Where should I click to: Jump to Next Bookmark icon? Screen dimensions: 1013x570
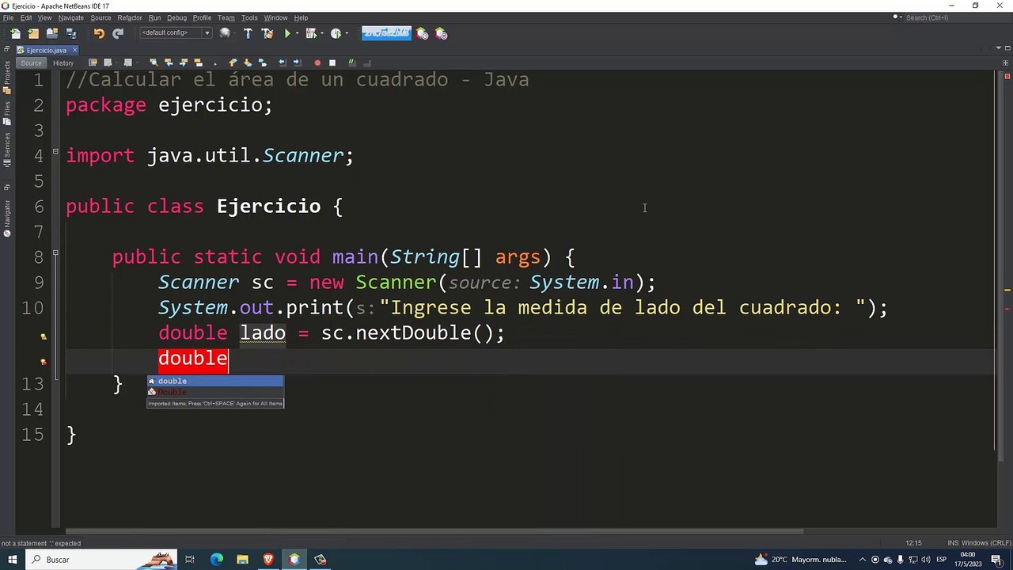click(248, 63)
